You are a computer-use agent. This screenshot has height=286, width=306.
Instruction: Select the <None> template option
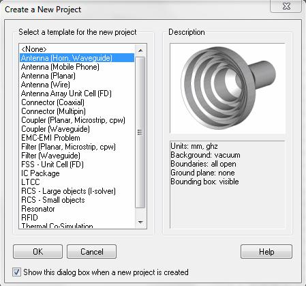tap(77, 49)
